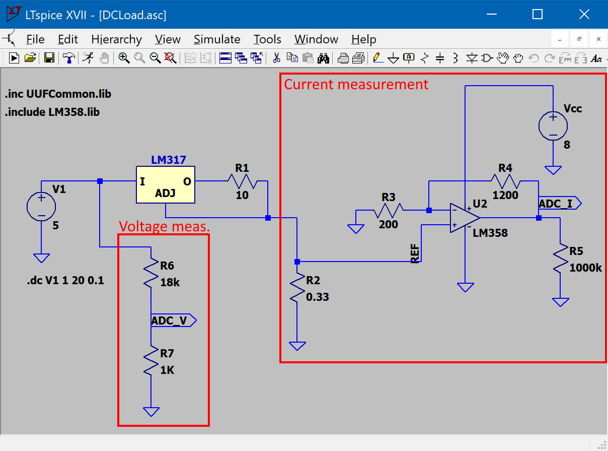The image size is (608, 451).
Task: Open the schematic document menu icon
Action: [x=10, y=39]
